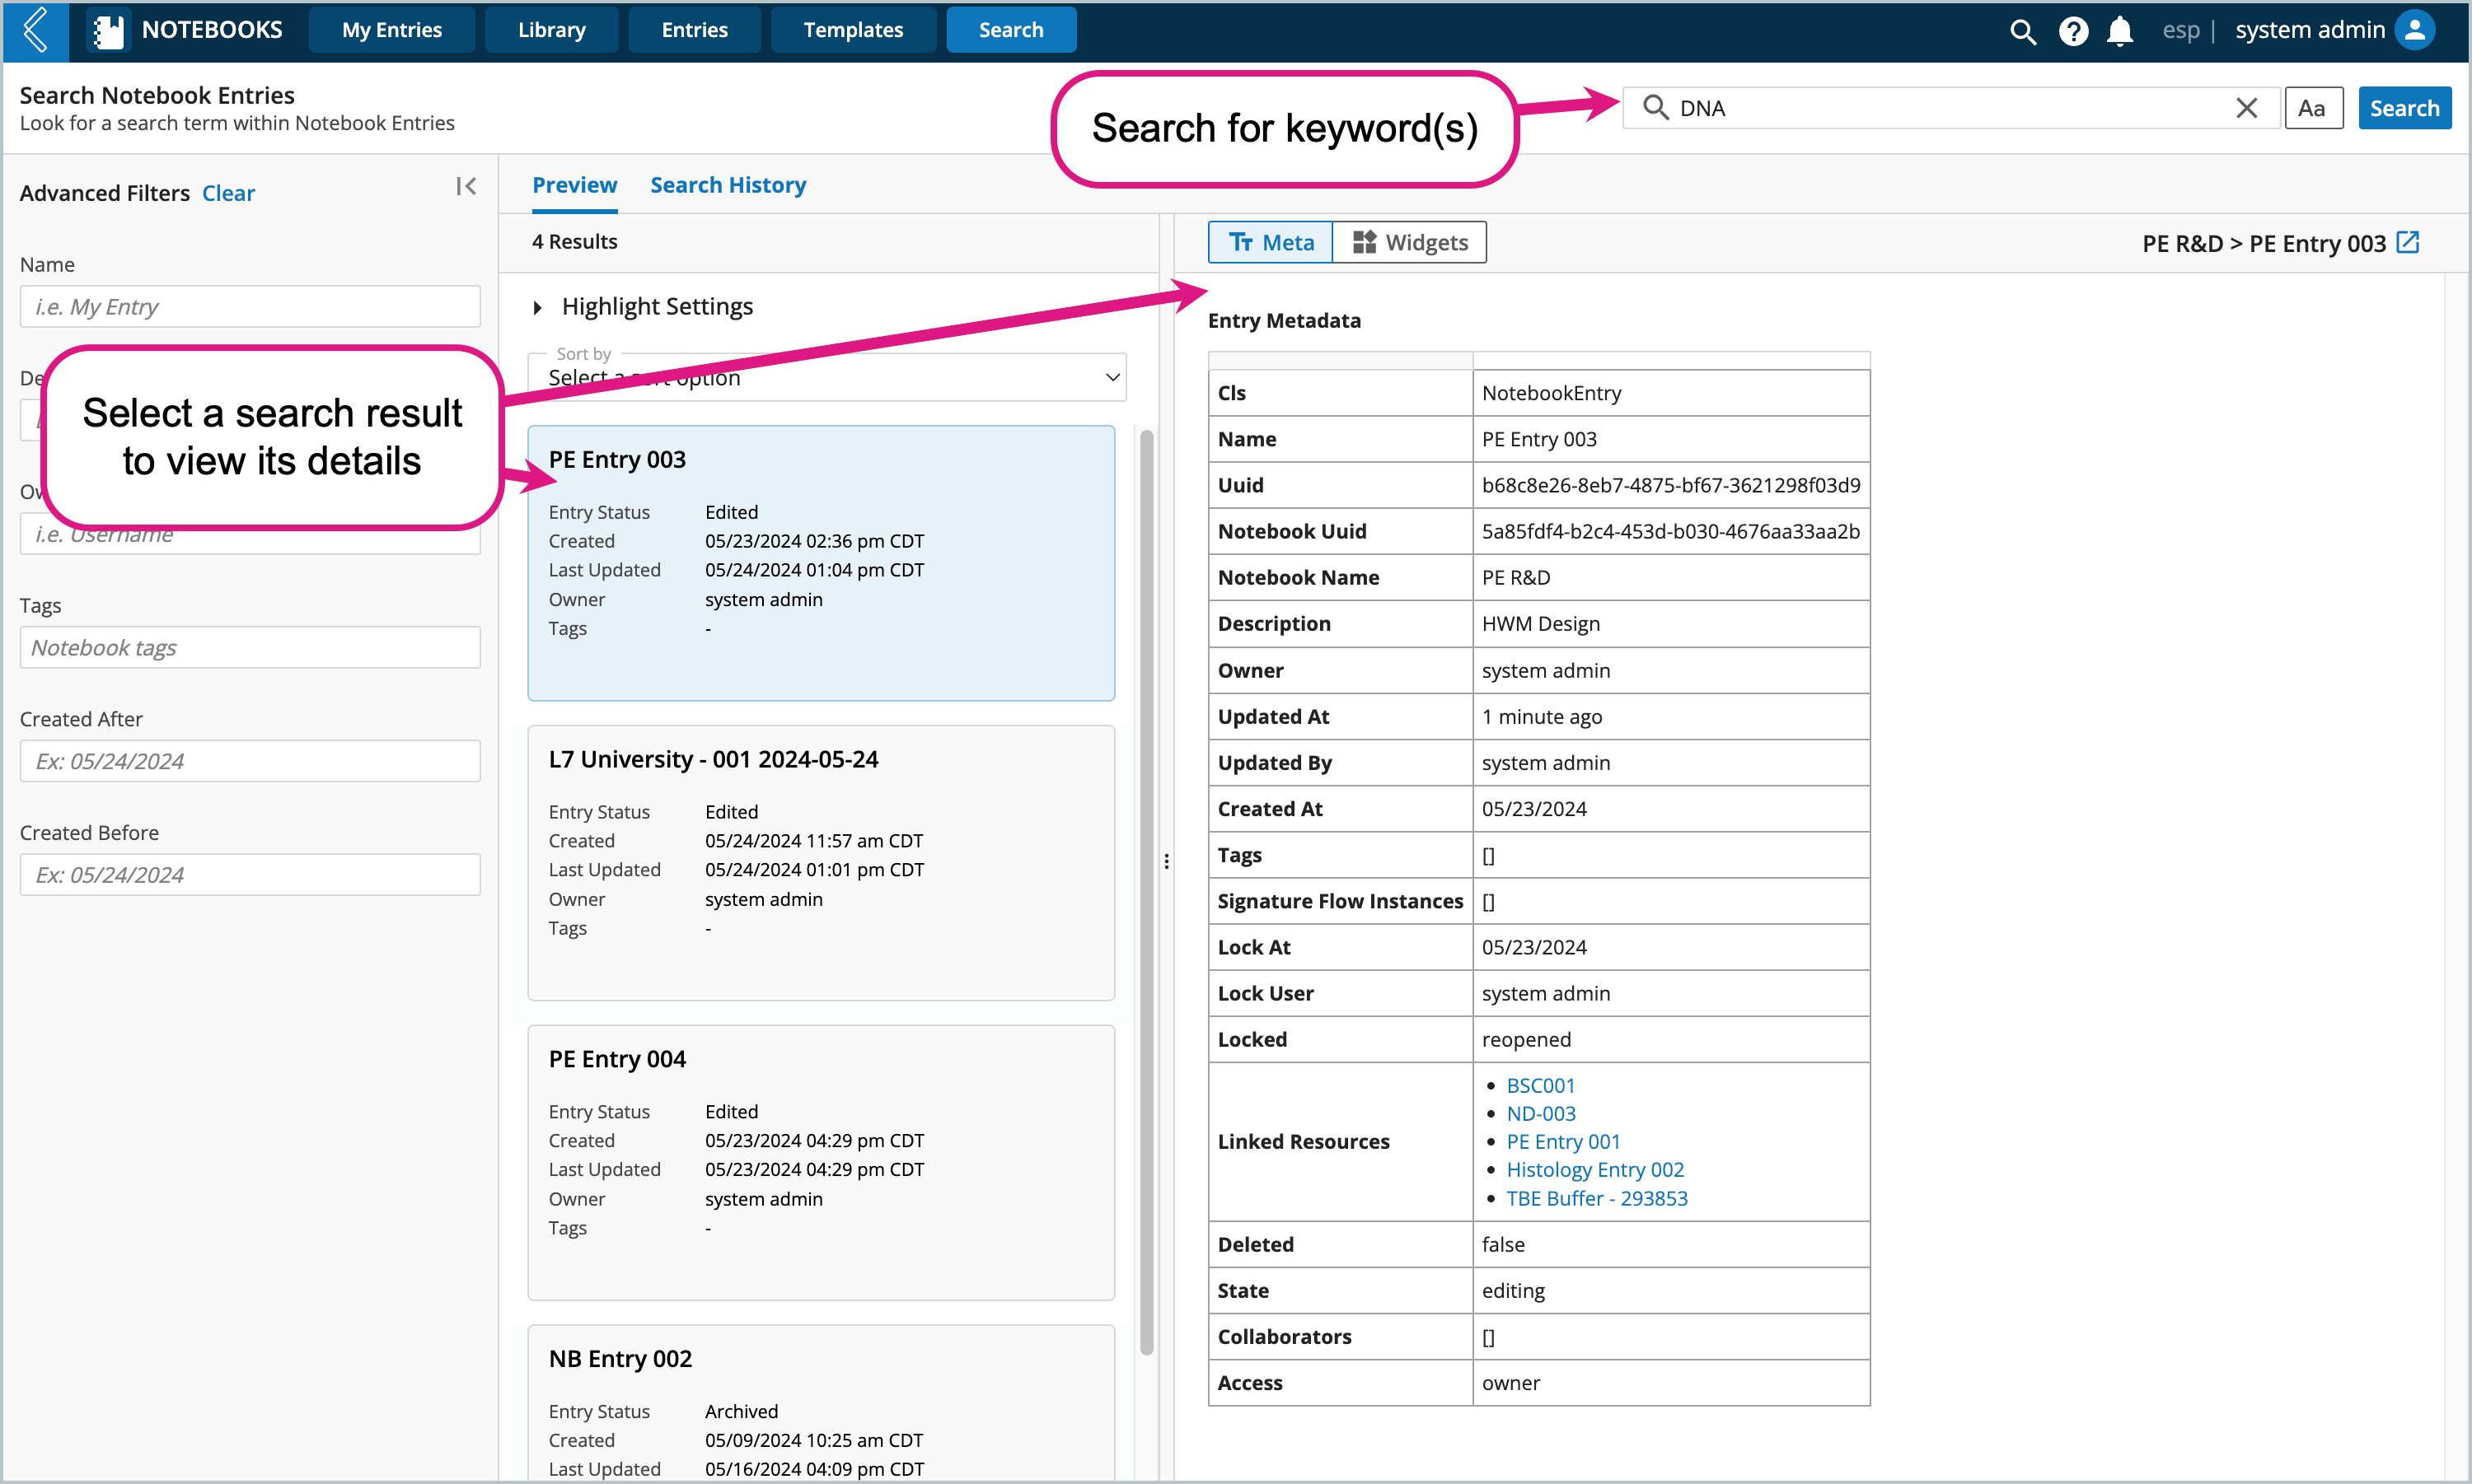Click the back chevron icon in header

coord(35,30)
